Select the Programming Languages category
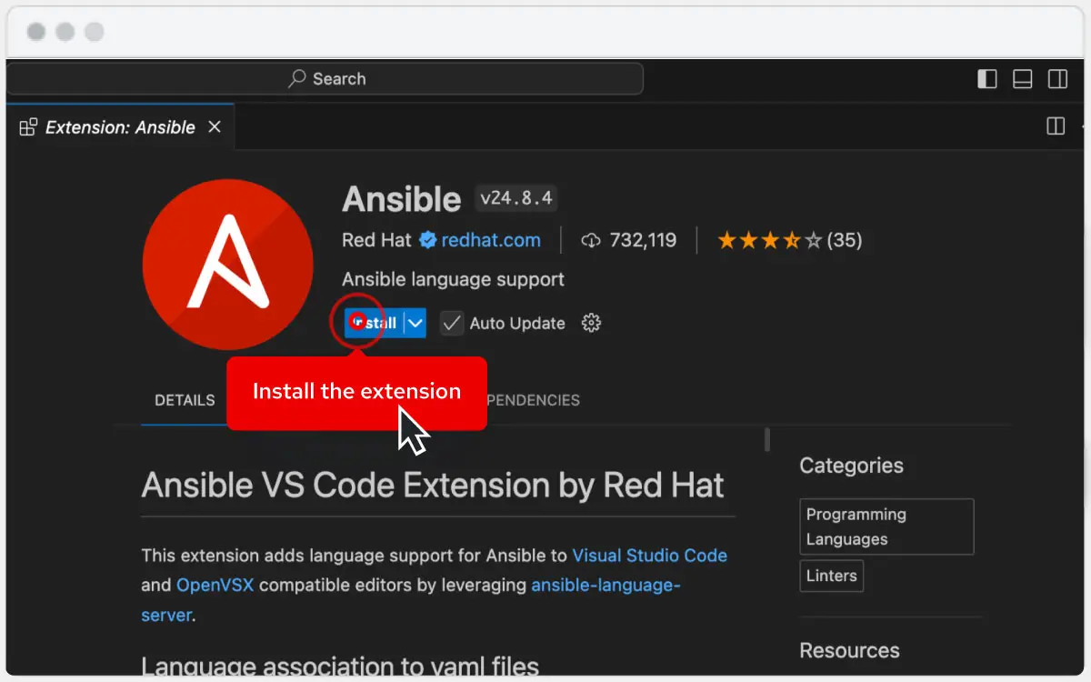The width and height of the screenshot is (1091, 682). 886,527
